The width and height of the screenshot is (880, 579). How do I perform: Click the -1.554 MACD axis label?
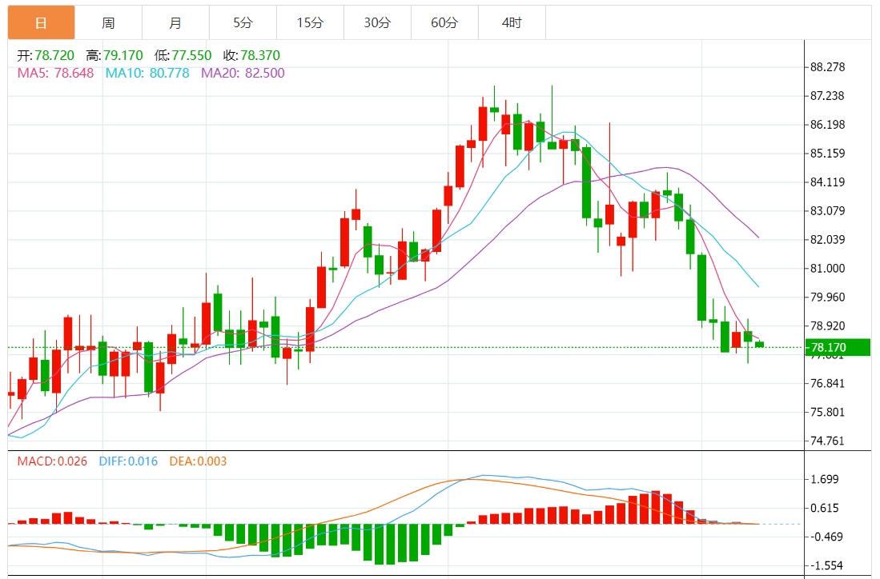pyautogui.click(x=826, y=565)
